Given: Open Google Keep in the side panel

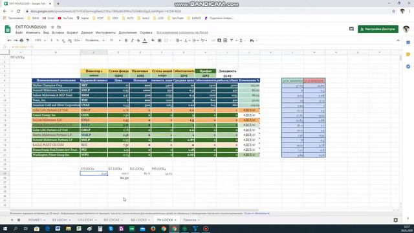Looking at the screenshot, I should [408, 54].
